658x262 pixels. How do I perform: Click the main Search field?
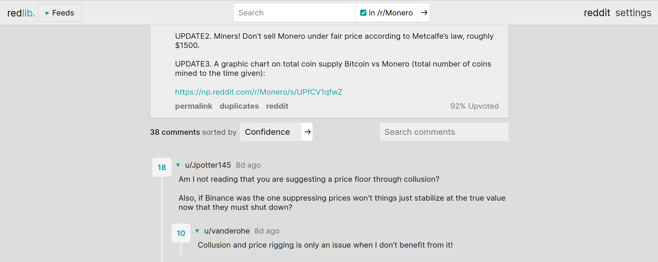[294, 13]
